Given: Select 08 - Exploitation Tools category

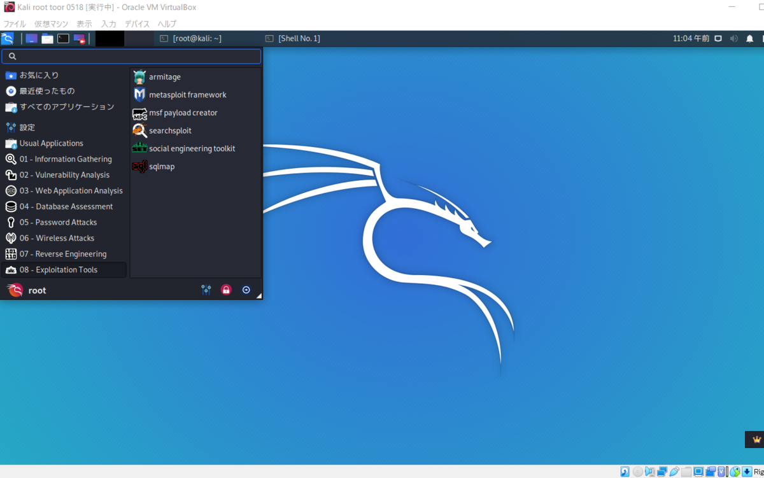Looking at the screenshot, I should tap(64, 270).
